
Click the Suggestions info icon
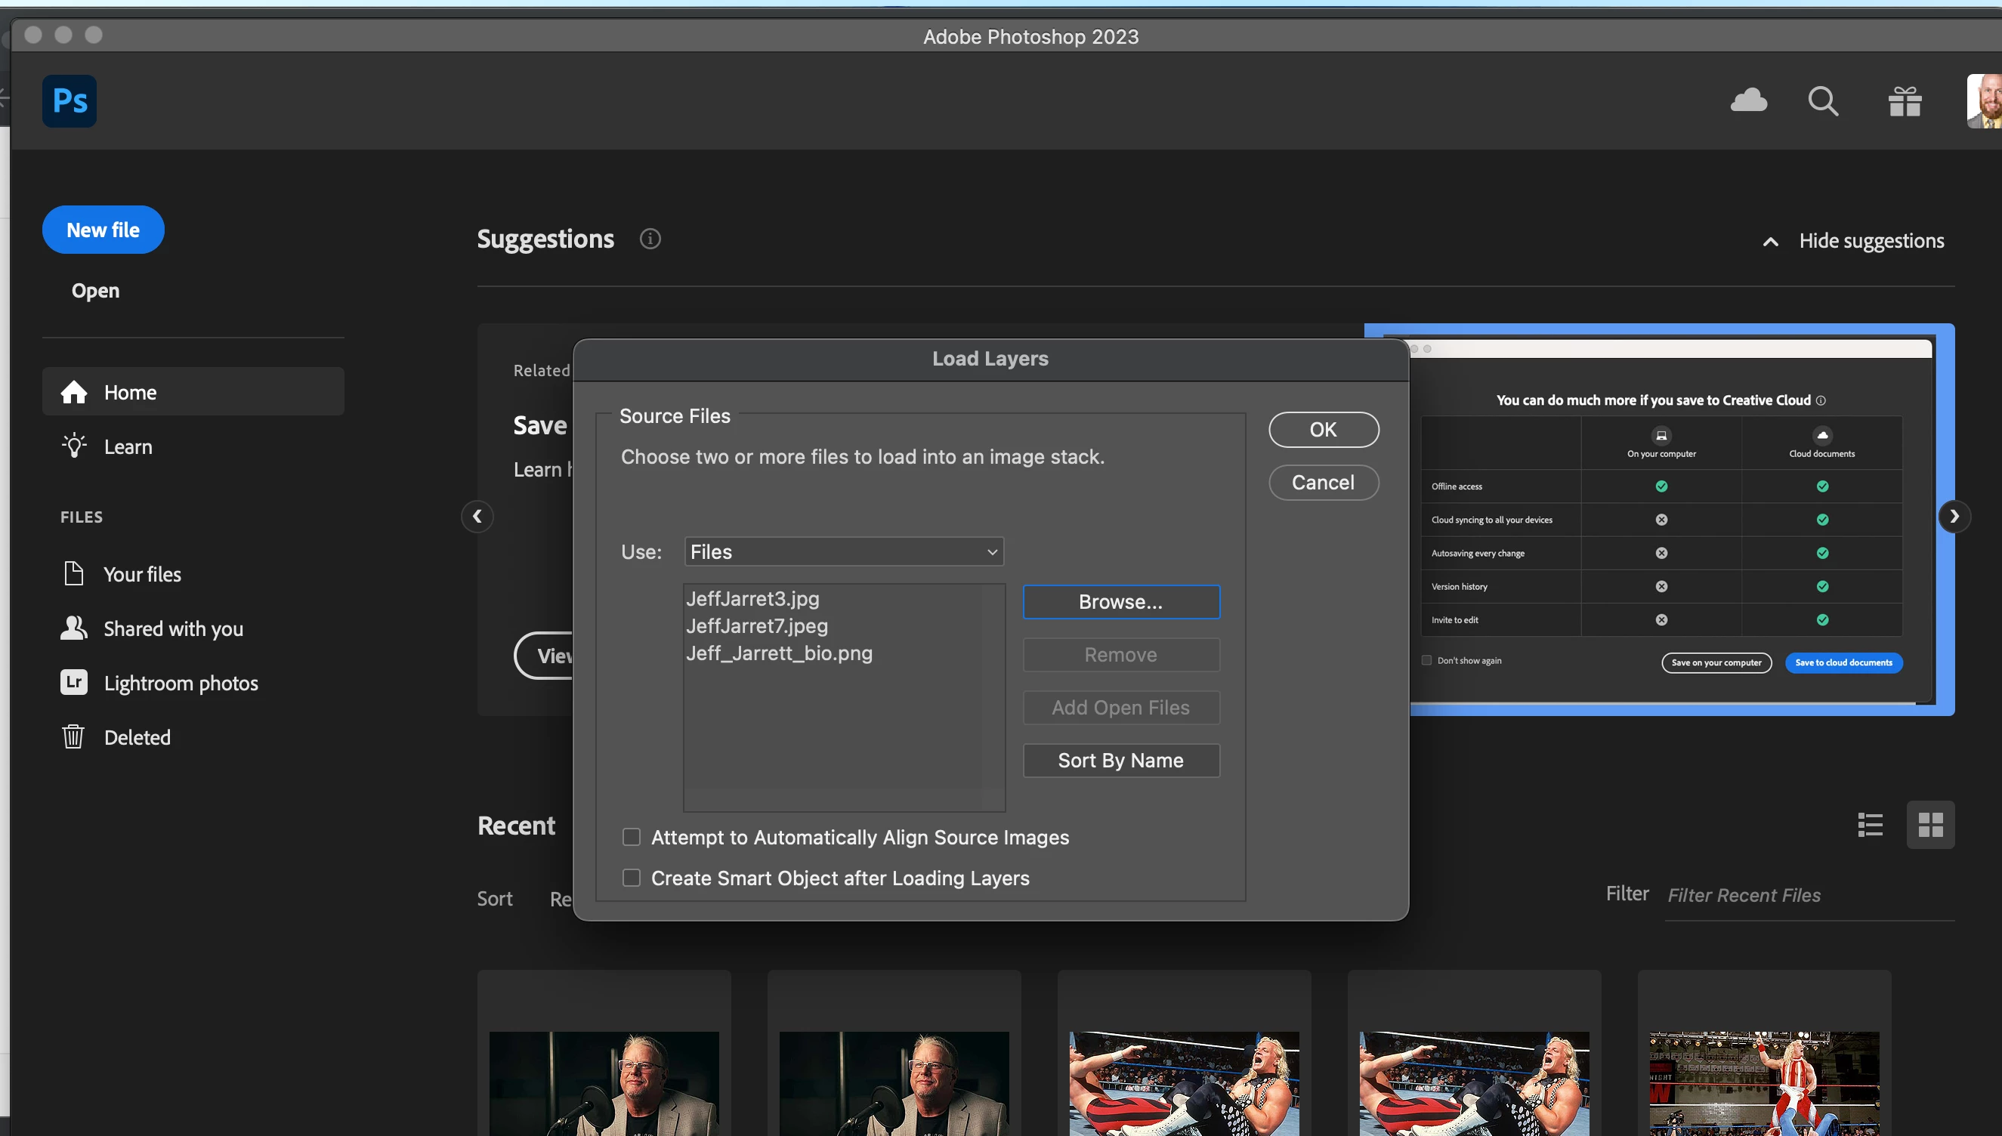[650, 239]
